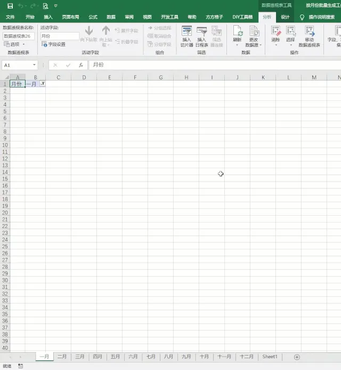Switch to the 二月 sheet tab
The width and height of the screenshot is (341, 370).
62,357
